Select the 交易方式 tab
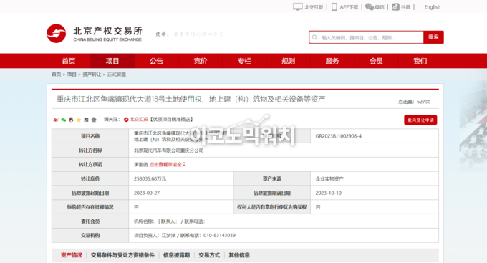The width and height of the screenshot is (487, 263). pyautogui.click(x=209, y=255)
